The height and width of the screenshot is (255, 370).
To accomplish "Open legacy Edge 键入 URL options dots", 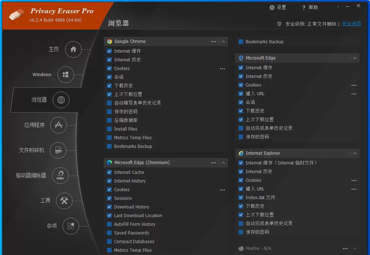I will pos(354,94).
